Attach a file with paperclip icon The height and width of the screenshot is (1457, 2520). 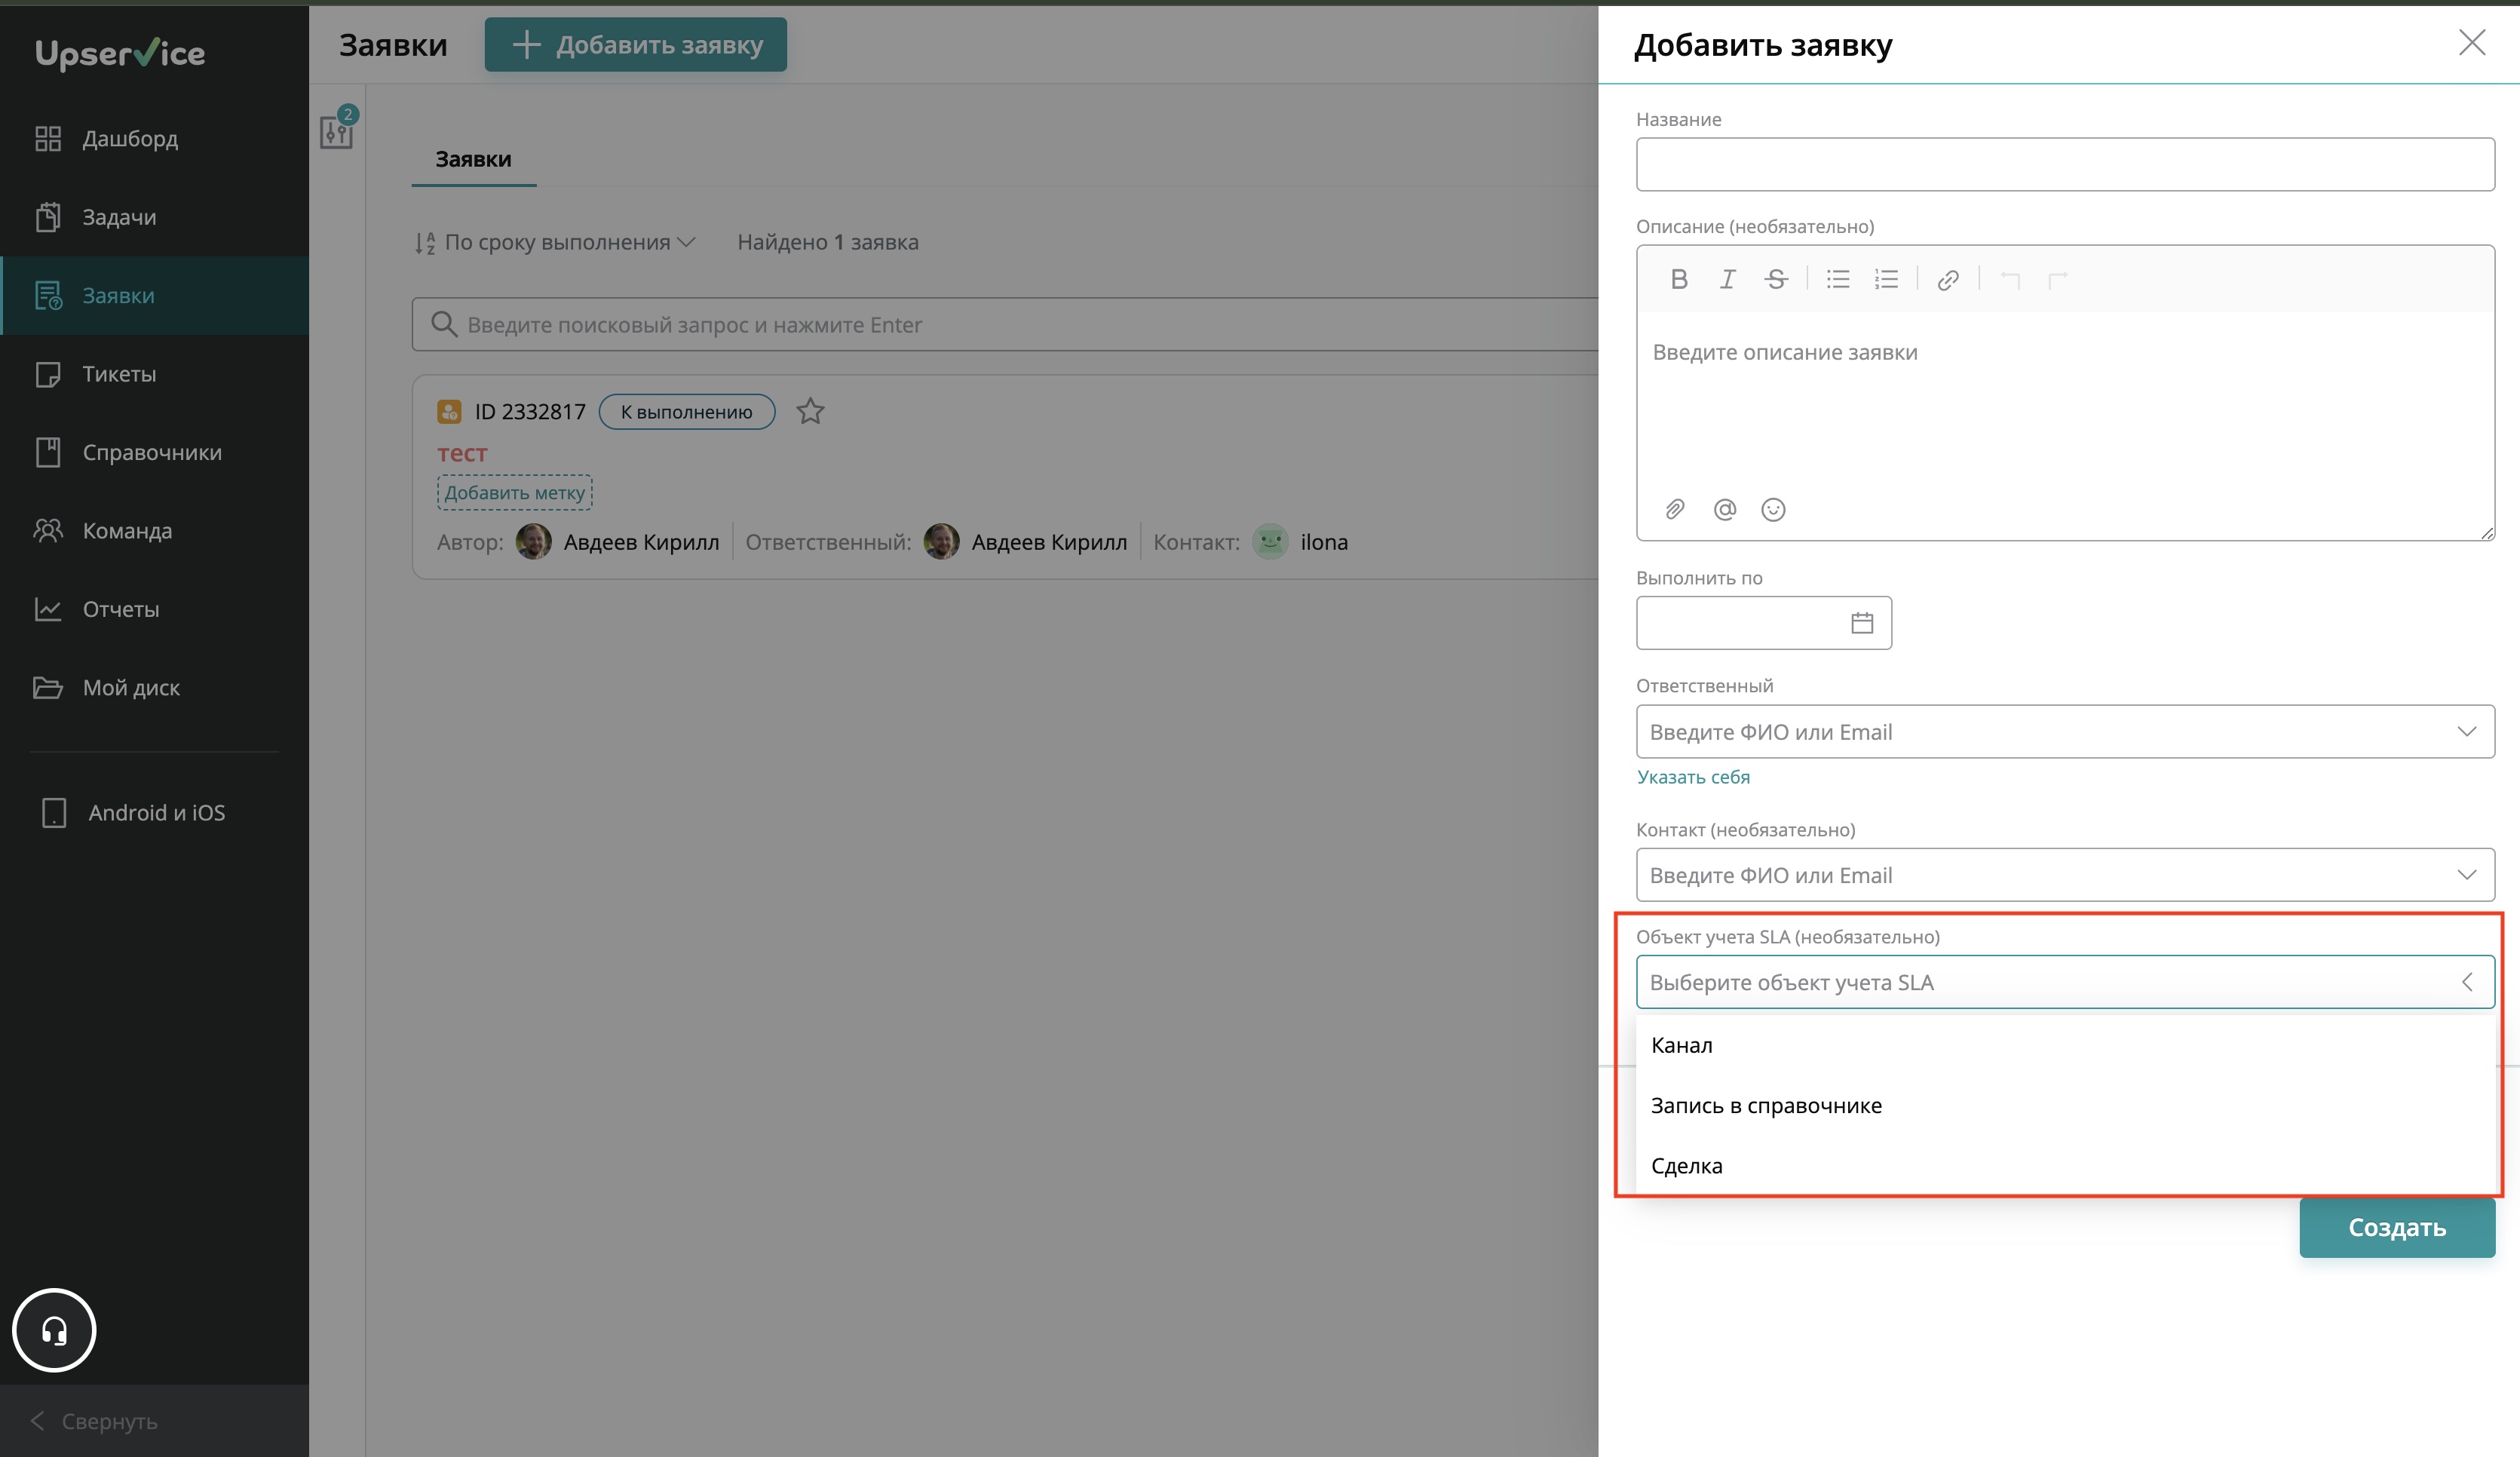1675,510
